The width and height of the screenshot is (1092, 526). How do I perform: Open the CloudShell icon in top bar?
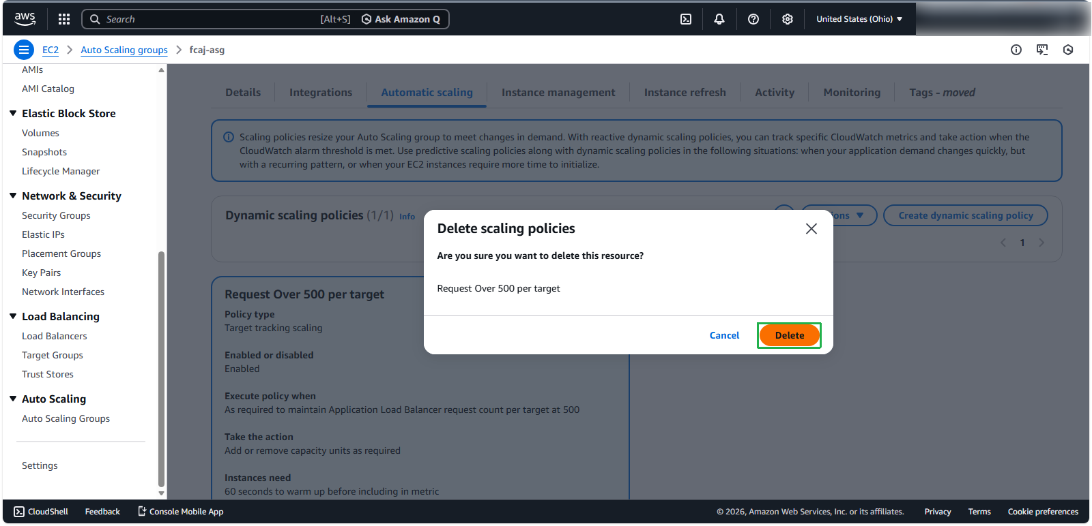(686, 19)
